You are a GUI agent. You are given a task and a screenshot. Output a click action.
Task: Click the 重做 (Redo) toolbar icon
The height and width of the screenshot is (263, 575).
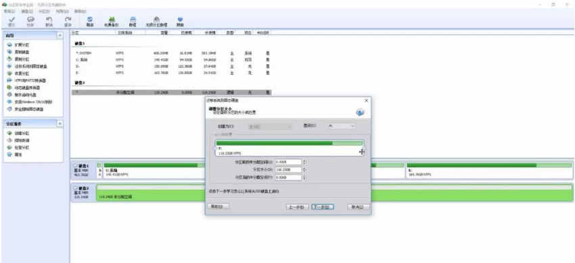[x=68, y=21]
